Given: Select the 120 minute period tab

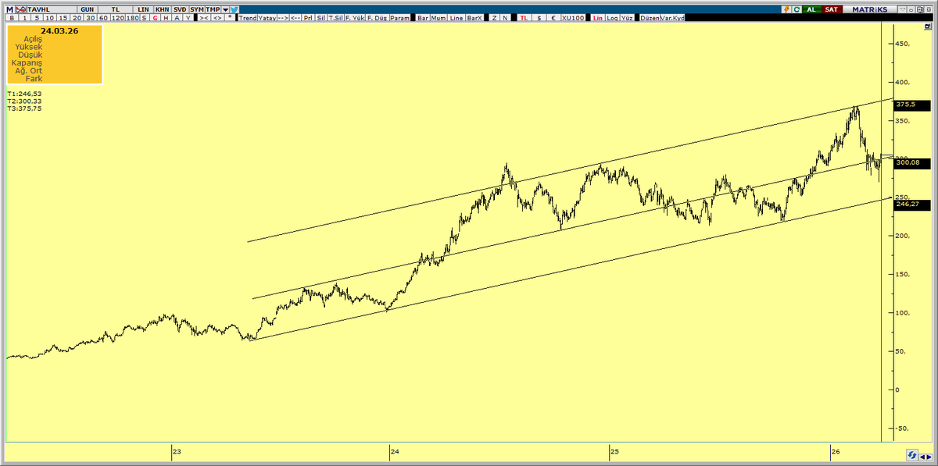Looking at the screenshot, I should pyautogui.click(x=117, y=17).
